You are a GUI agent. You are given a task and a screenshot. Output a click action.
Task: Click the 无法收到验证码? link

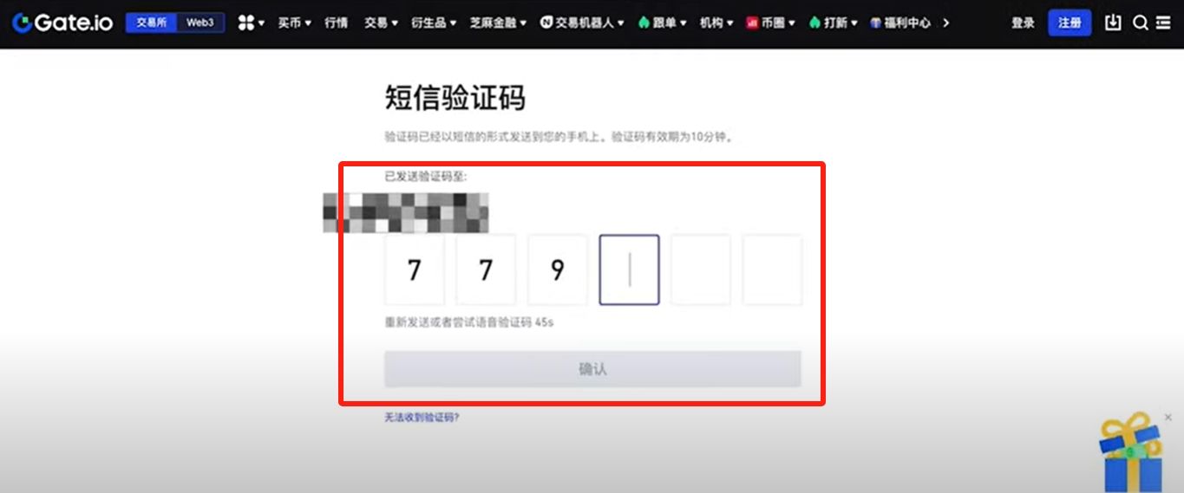click(x=422, y=418)
